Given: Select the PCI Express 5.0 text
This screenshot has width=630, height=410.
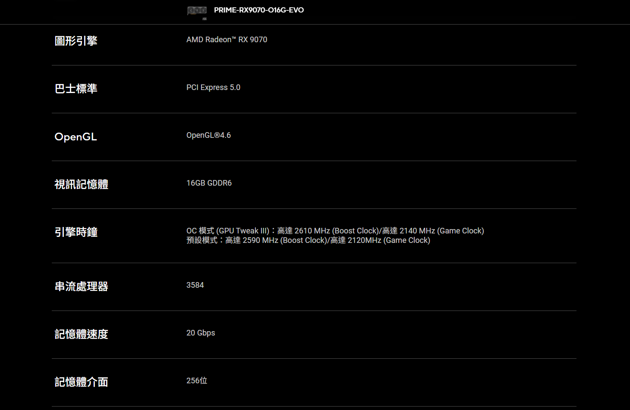Looking at the screenshot, I should pyautogui.click(x=213, y=87).
